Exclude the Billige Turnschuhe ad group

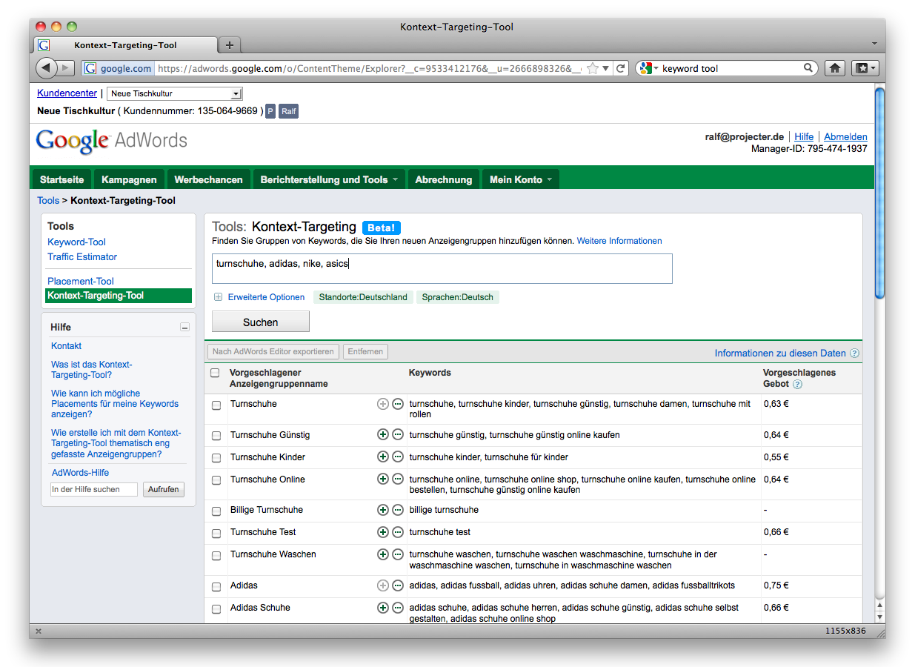(x=398, y=510)
